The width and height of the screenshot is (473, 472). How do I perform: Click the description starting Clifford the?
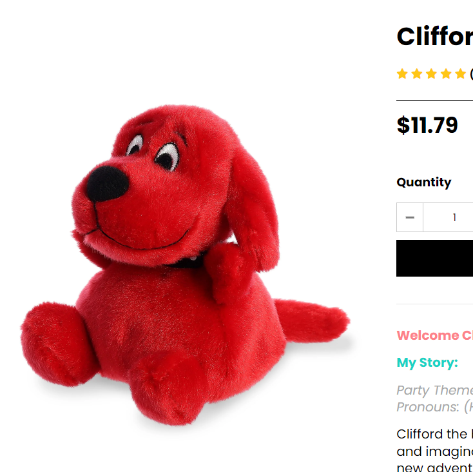tap(435, 449)
